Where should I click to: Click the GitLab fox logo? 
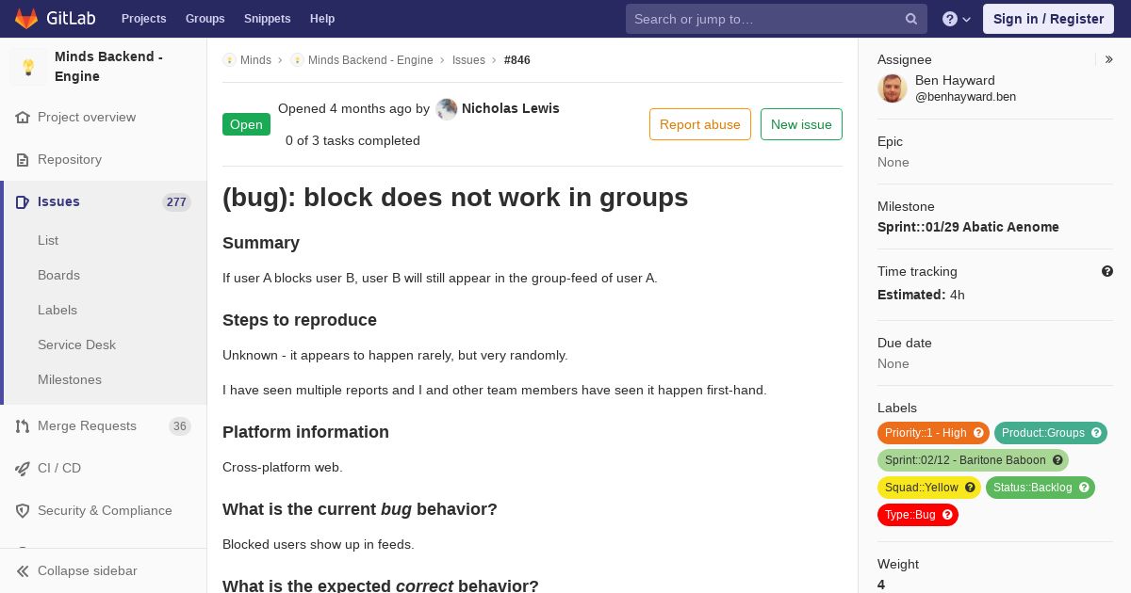26,18
